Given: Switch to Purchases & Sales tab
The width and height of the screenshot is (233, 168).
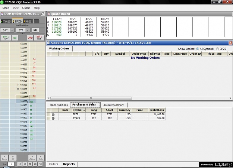Looking at the screenshot, I should [84, 104].
